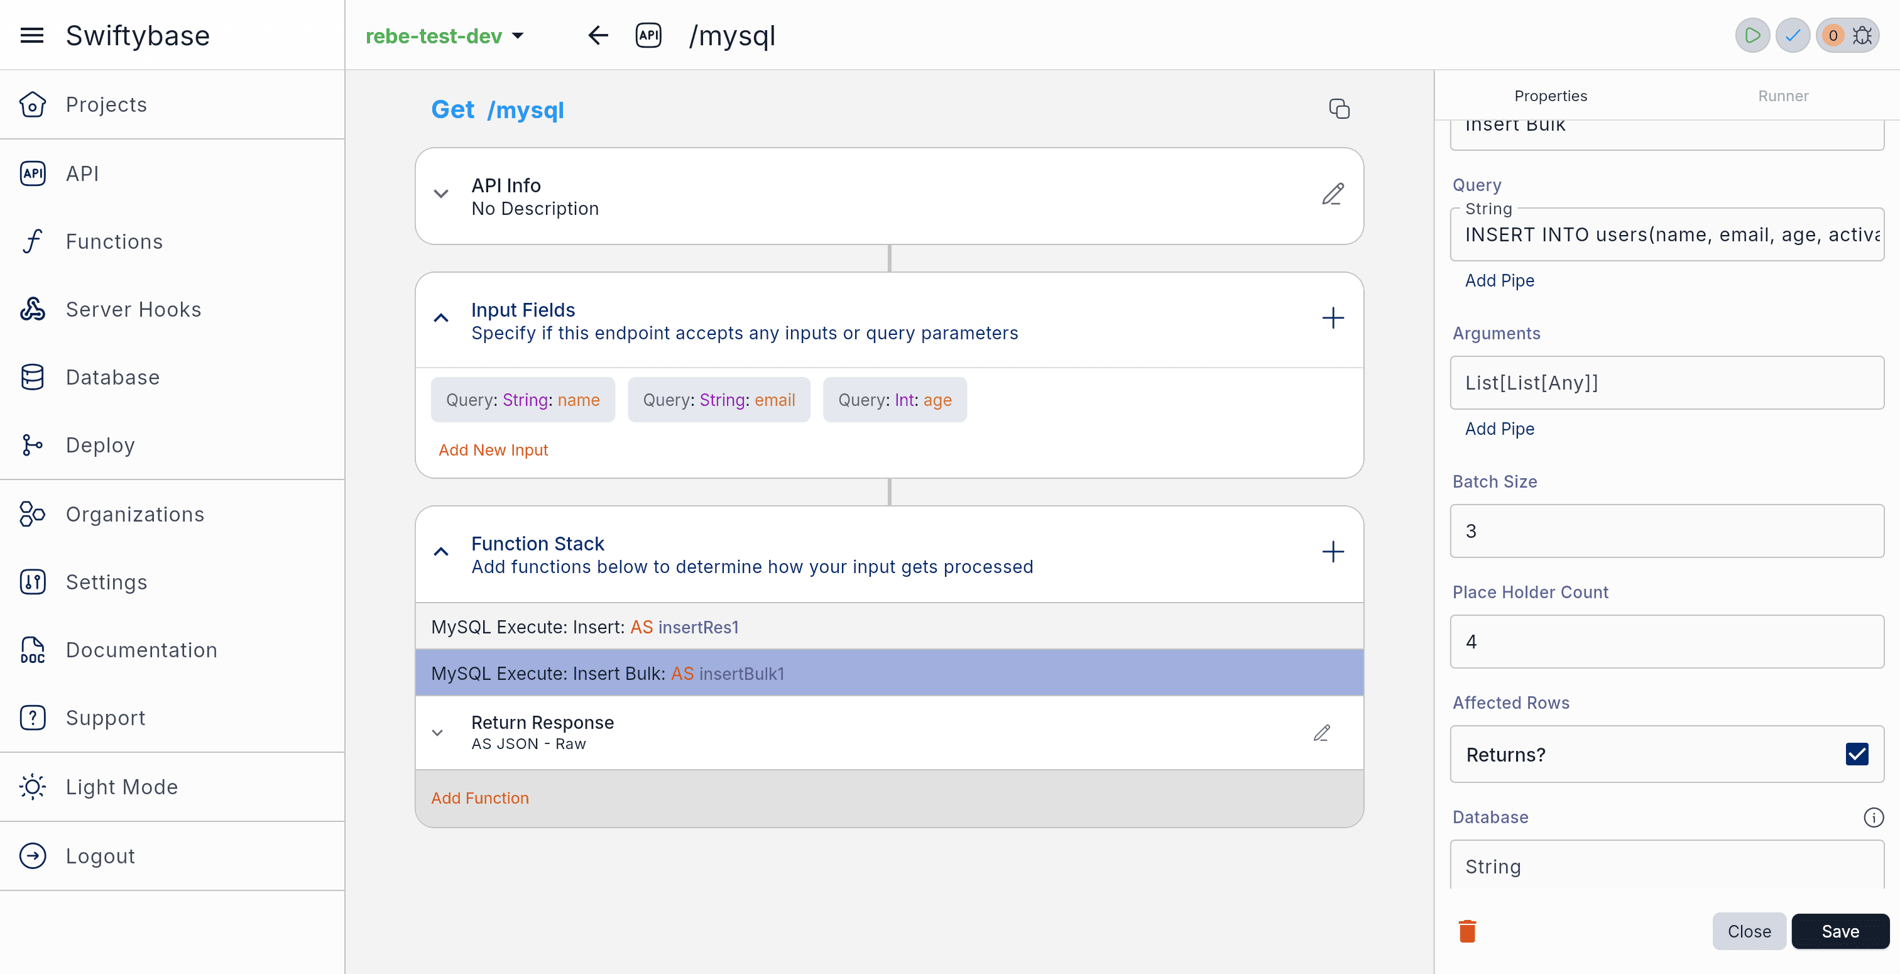
Task: Click the Get /mysql heading
Action: coord(497,109)
